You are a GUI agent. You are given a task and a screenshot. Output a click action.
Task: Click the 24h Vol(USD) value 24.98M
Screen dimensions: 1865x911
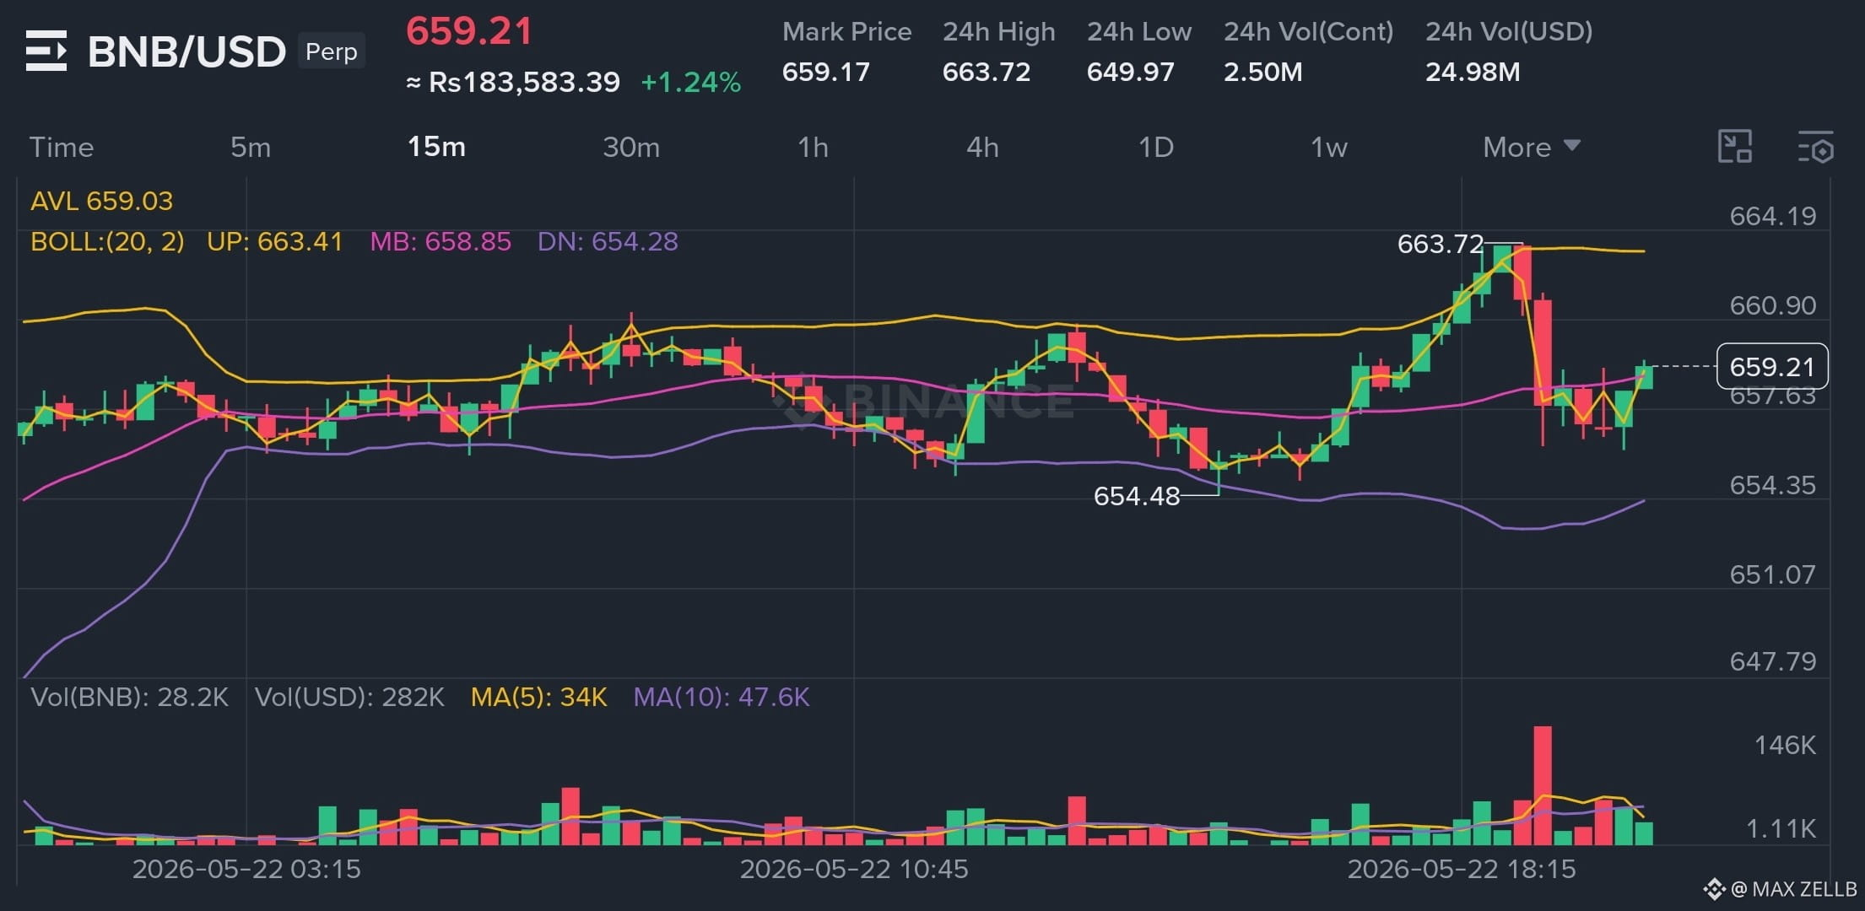(x=1473, y=72)
